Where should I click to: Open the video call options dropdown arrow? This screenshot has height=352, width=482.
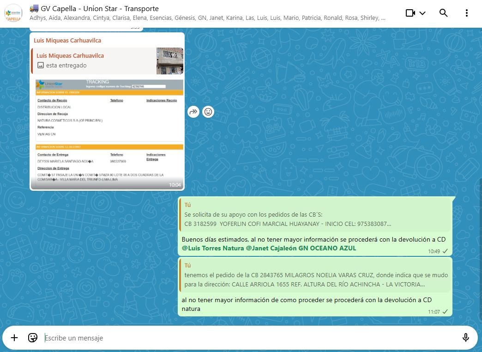[422, 13]
